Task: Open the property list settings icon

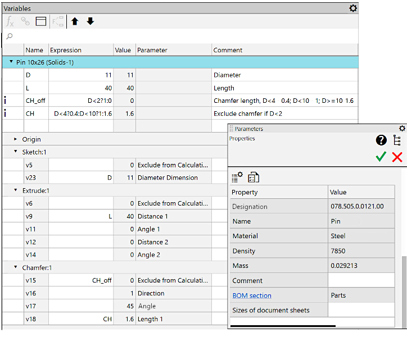Action: (237, 177)
